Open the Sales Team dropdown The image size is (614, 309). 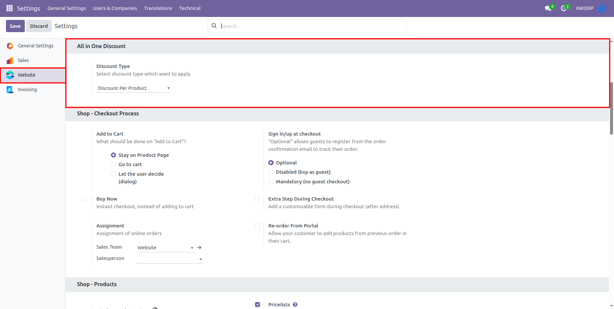[166, 248]
